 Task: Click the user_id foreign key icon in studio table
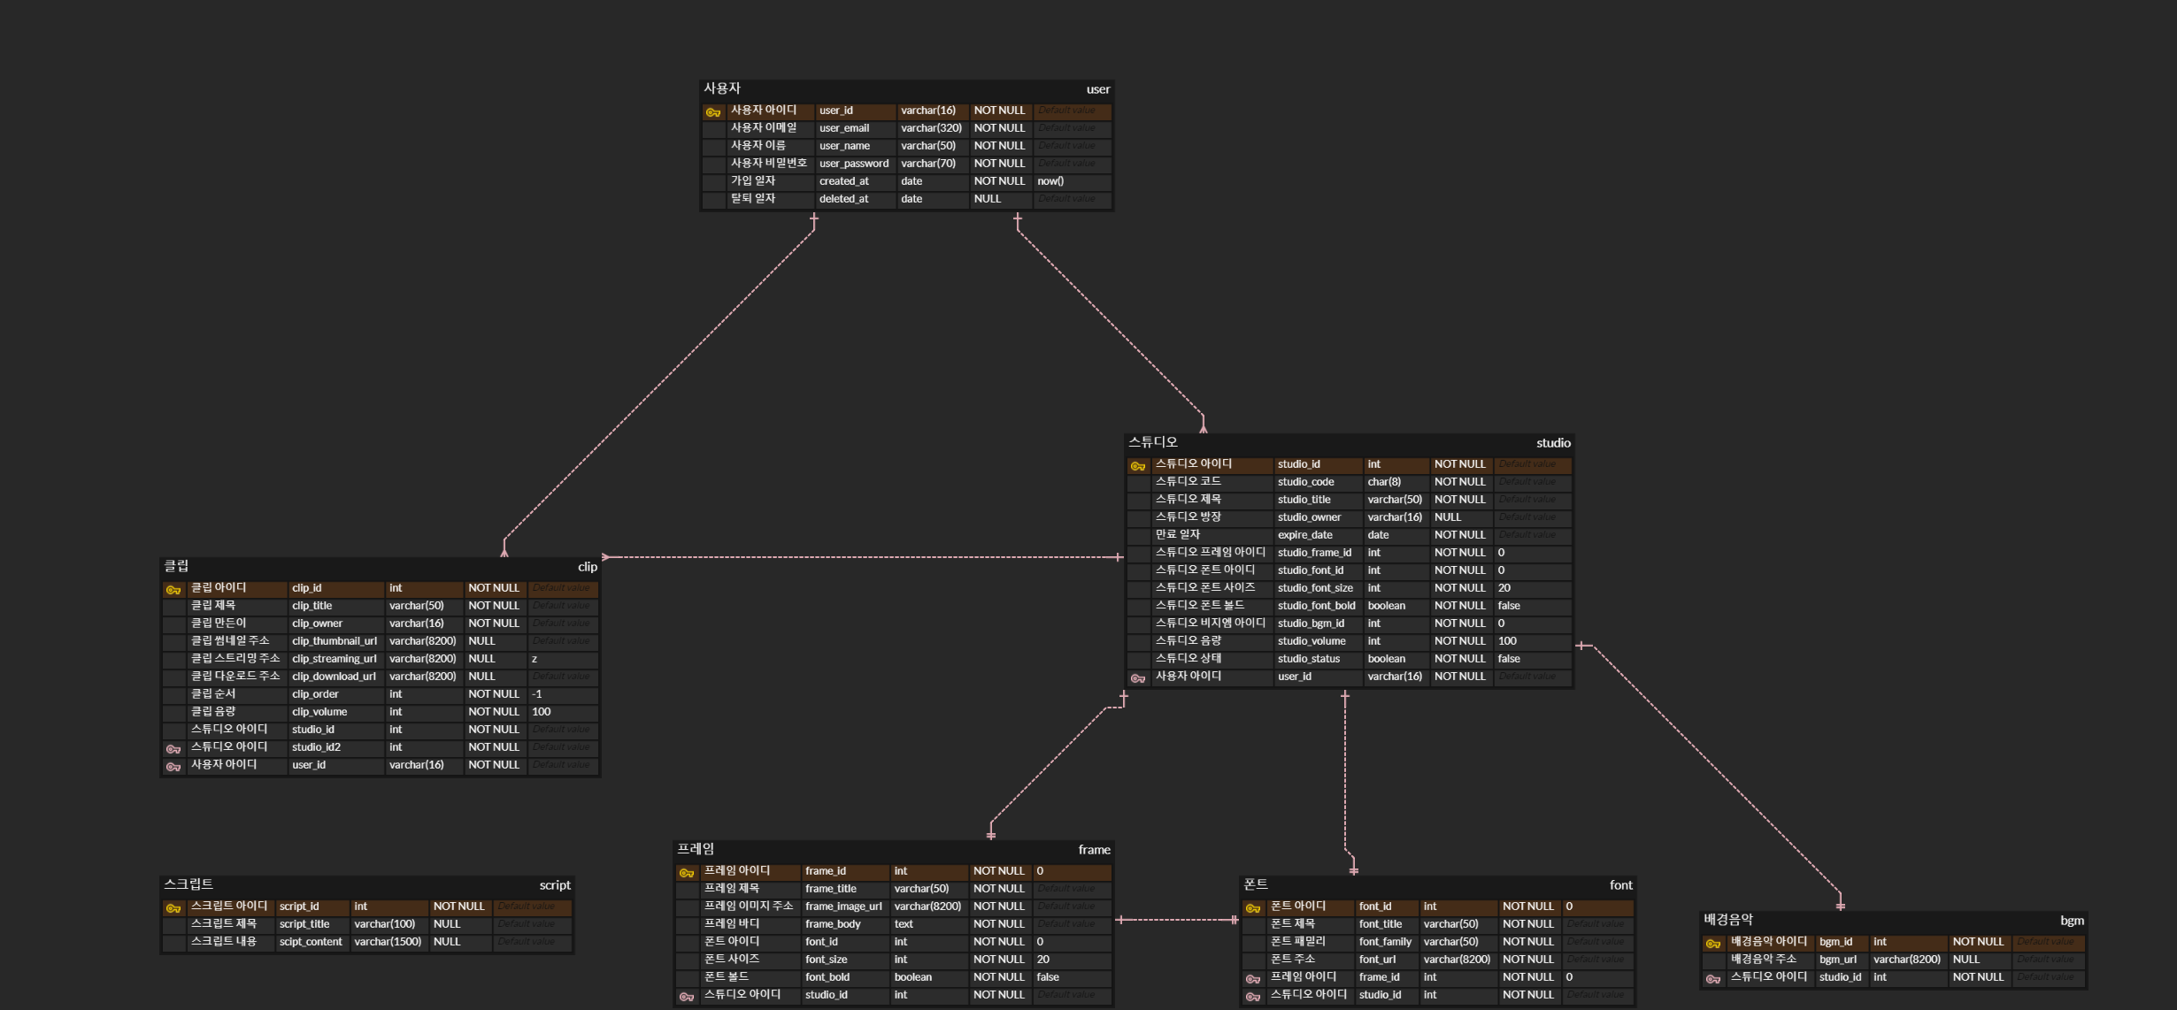click(1138, 678)
